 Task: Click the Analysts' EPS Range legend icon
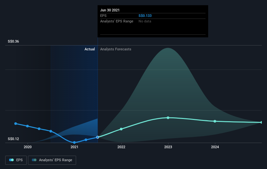(x=34, y=160)
